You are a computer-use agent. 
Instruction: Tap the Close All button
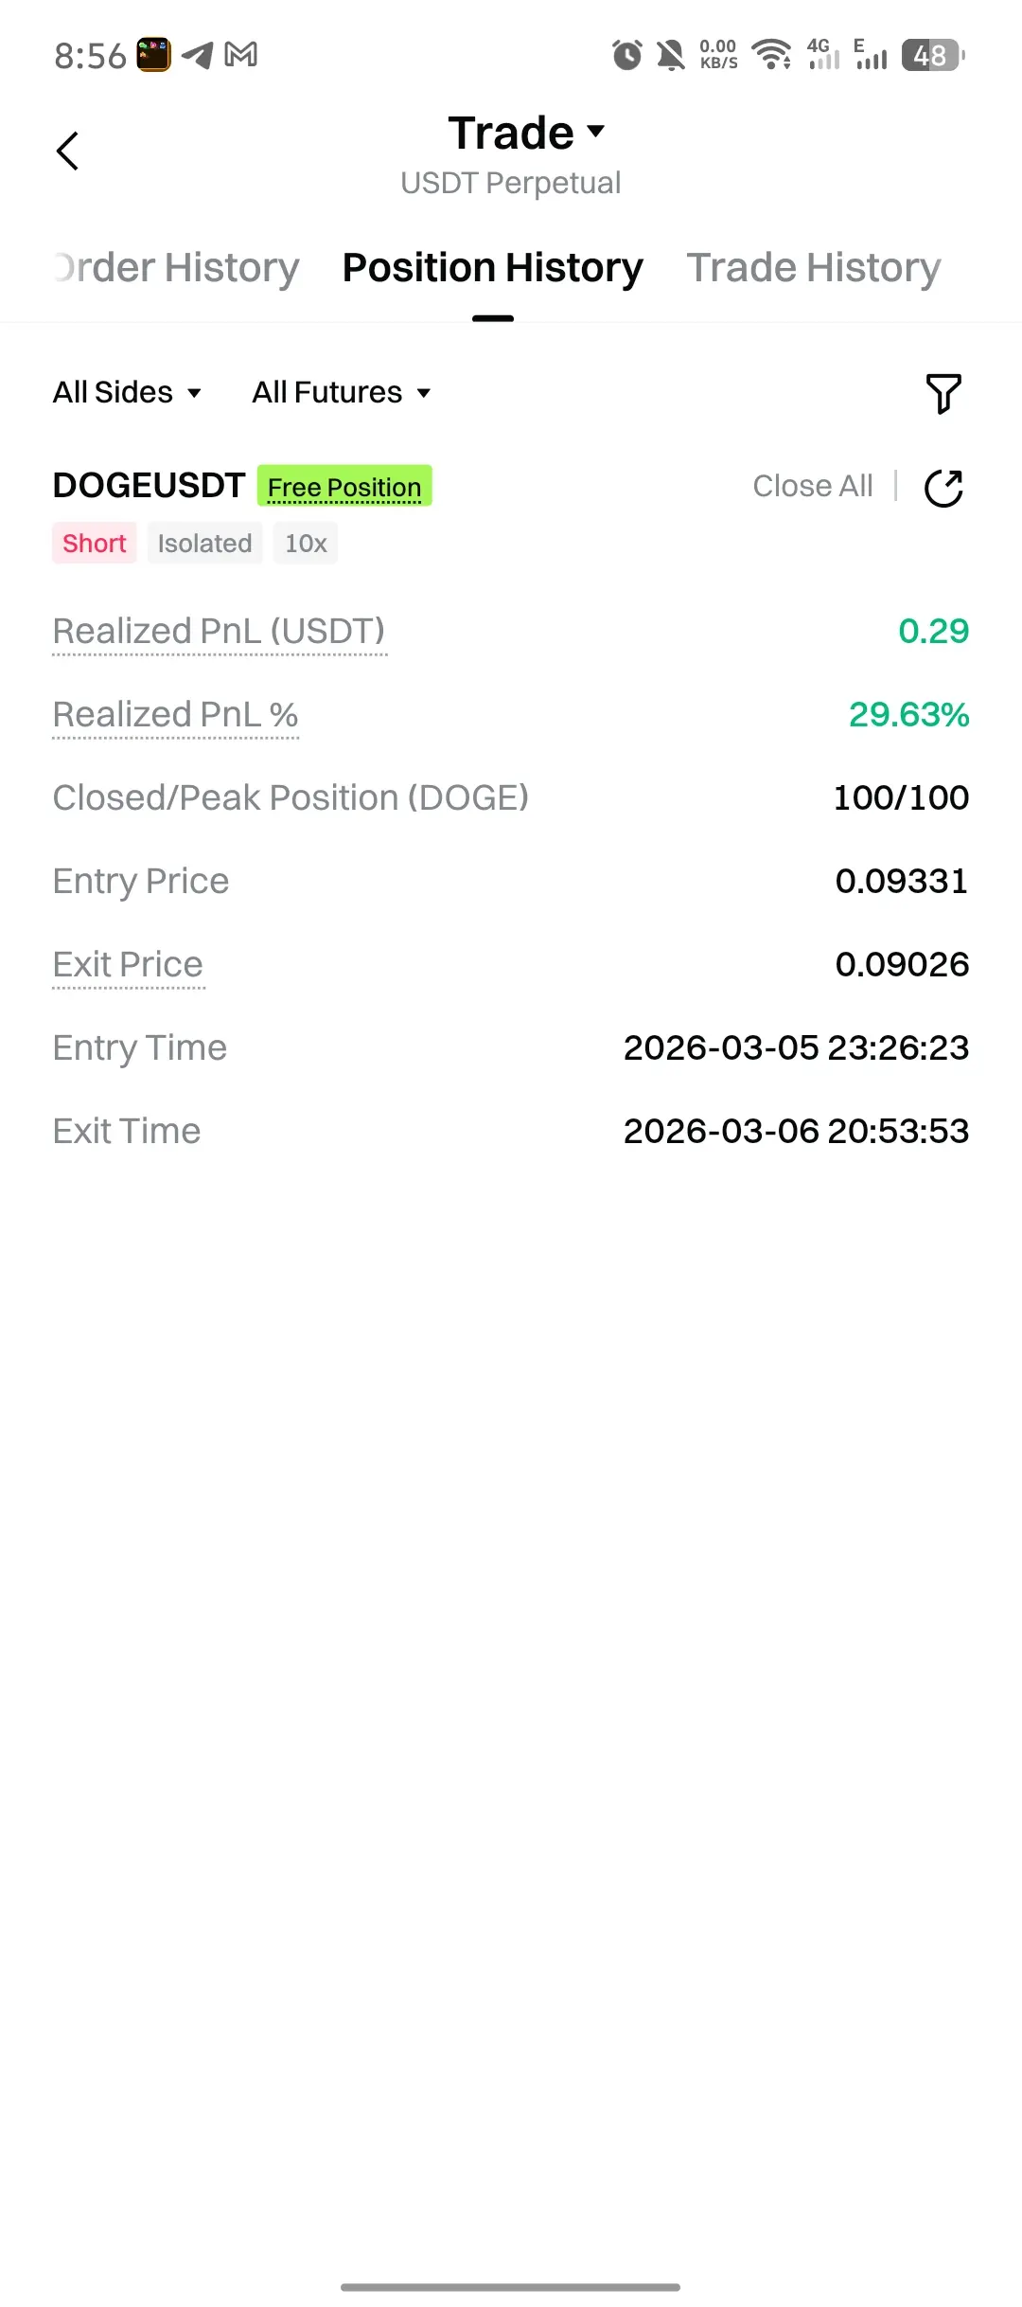[x=812, y=486]
